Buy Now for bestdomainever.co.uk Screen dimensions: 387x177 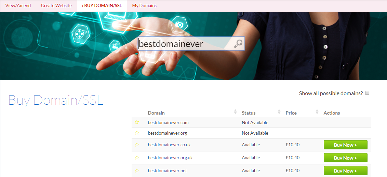346,145
